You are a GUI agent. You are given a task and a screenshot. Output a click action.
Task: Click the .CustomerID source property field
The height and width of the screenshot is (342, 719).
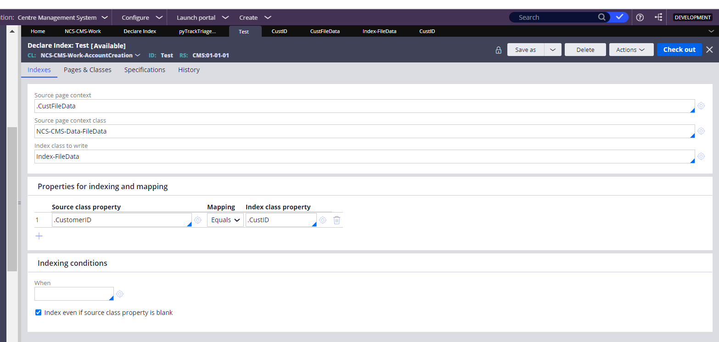point(122,220)
